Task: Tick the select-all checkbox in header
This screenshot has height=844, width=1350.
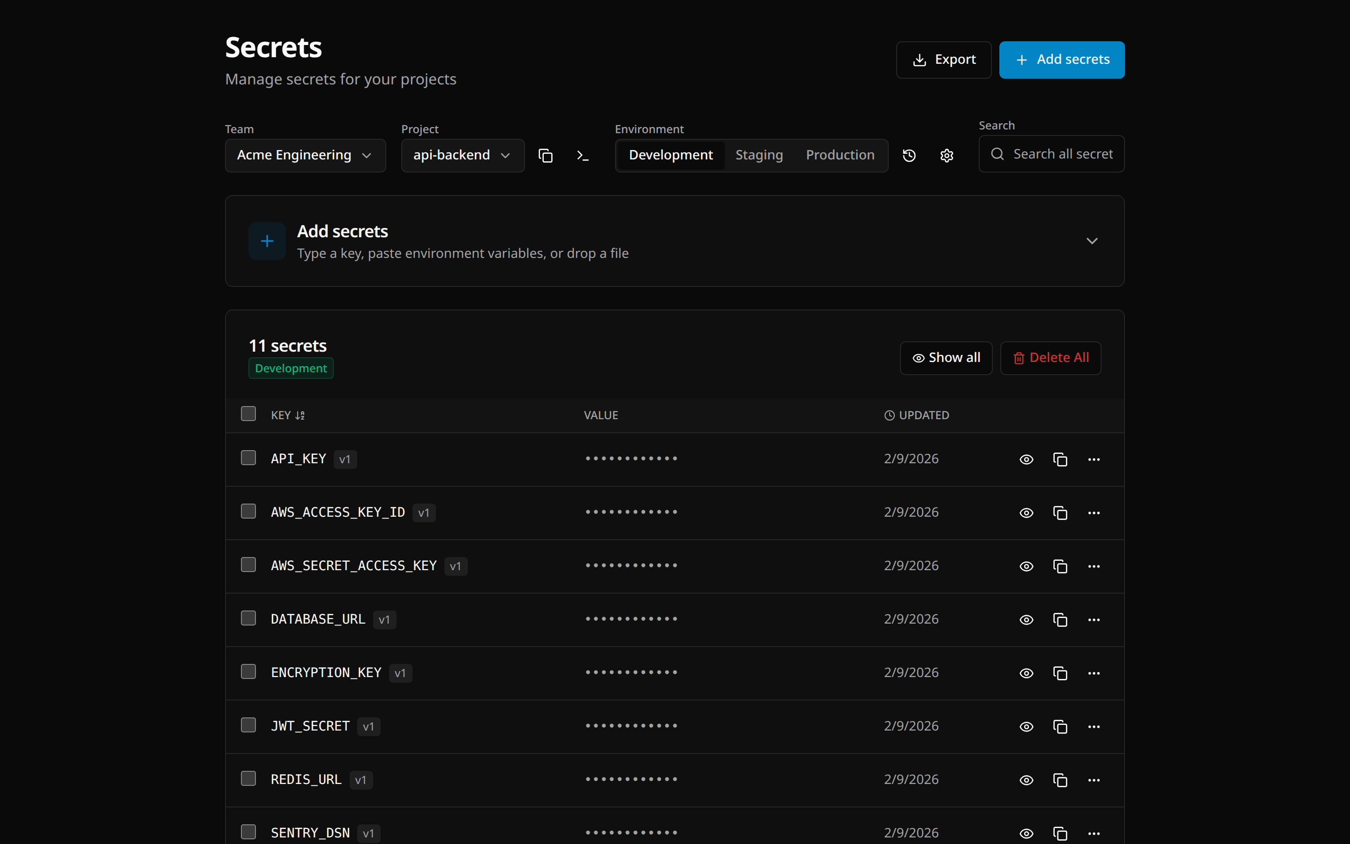Action: tap(248, 414)
